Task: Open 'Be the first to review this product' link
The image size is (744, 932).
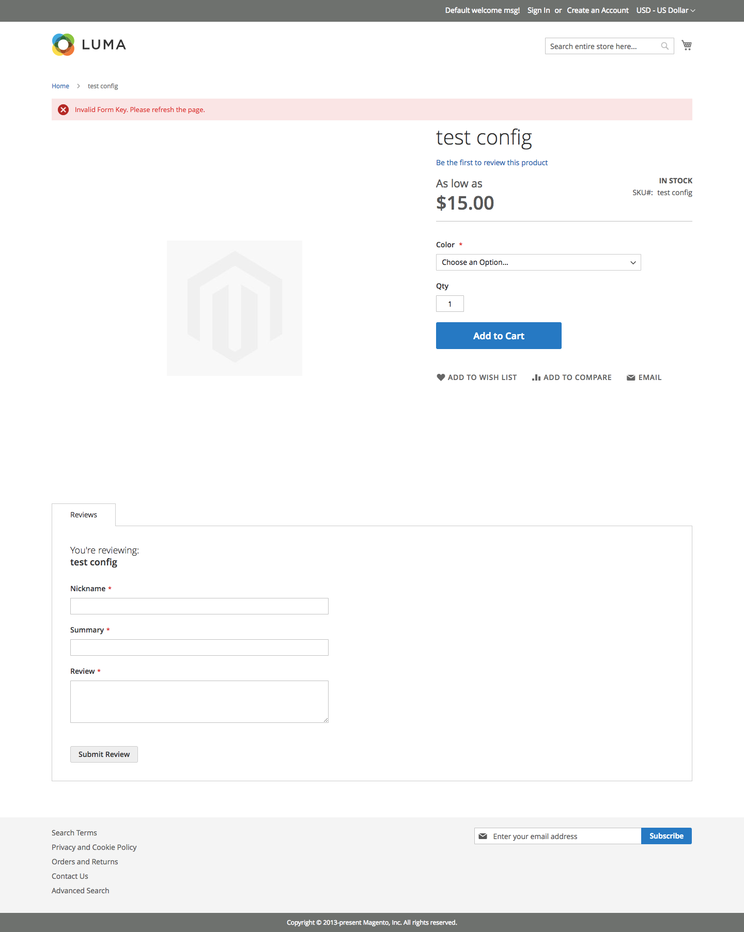Action: pos(491,162)
